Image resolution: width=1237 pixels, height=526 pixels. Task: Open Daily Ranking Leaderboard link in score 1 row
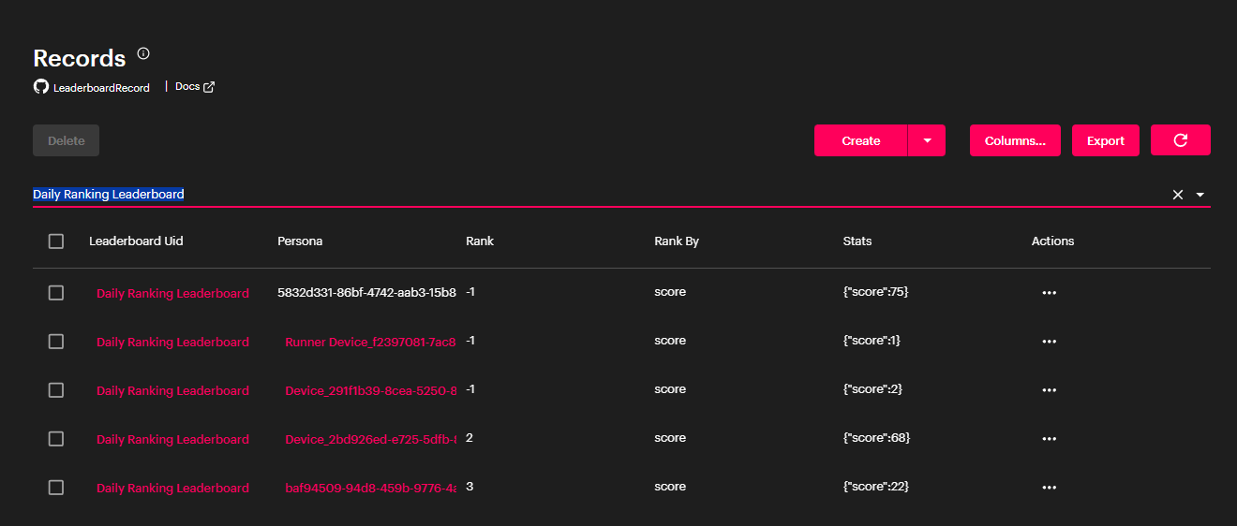click(x=172, y=342)
